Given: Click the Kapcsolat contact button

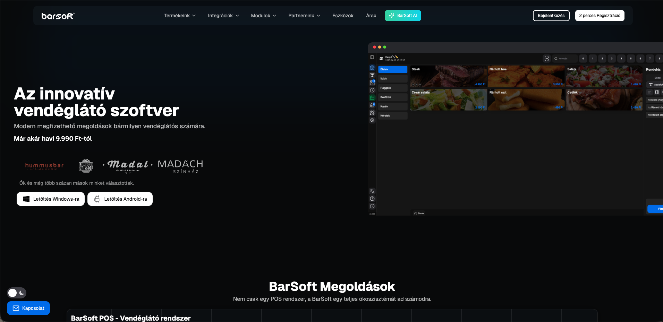Looking at the screenshot, I should pos(28,308).
